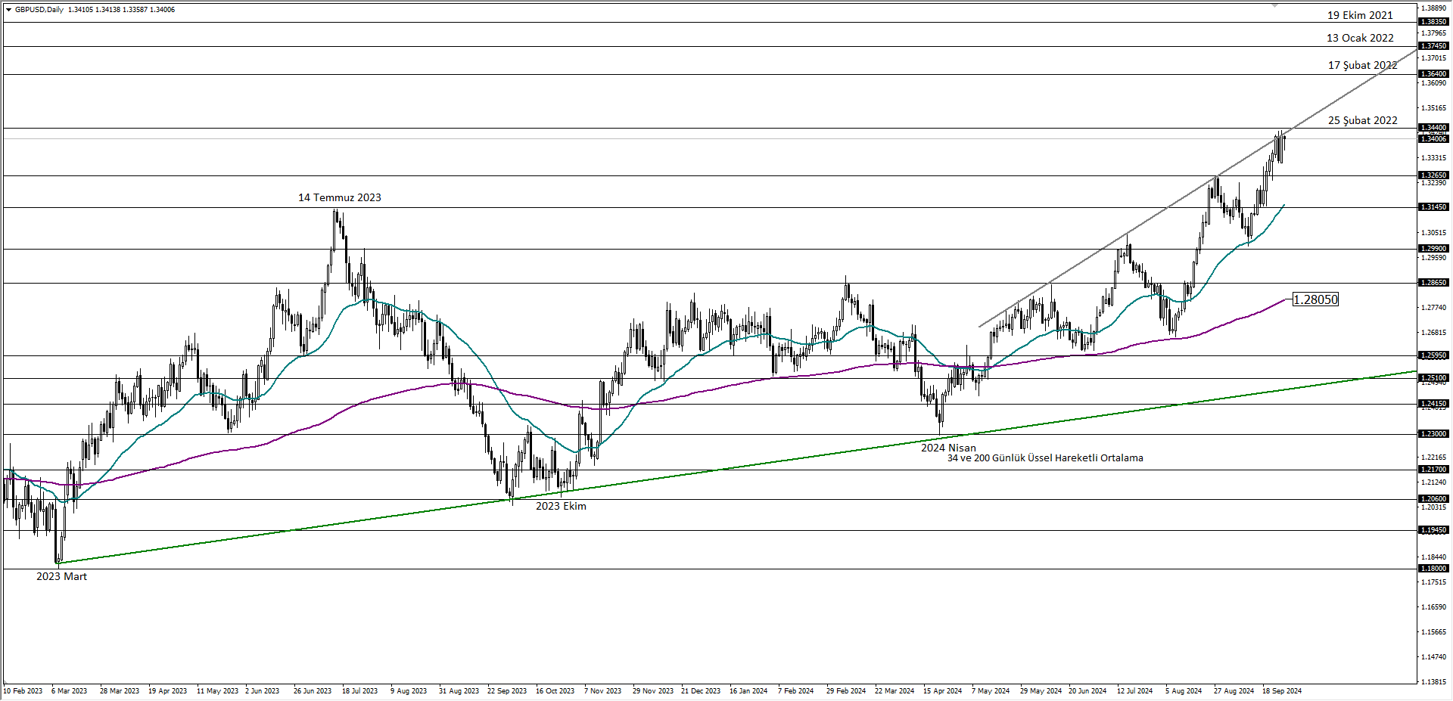Click the 5 Aug 2024 date on time axis
This screenshot has height=701, width=1453.
pos(1184,691)
